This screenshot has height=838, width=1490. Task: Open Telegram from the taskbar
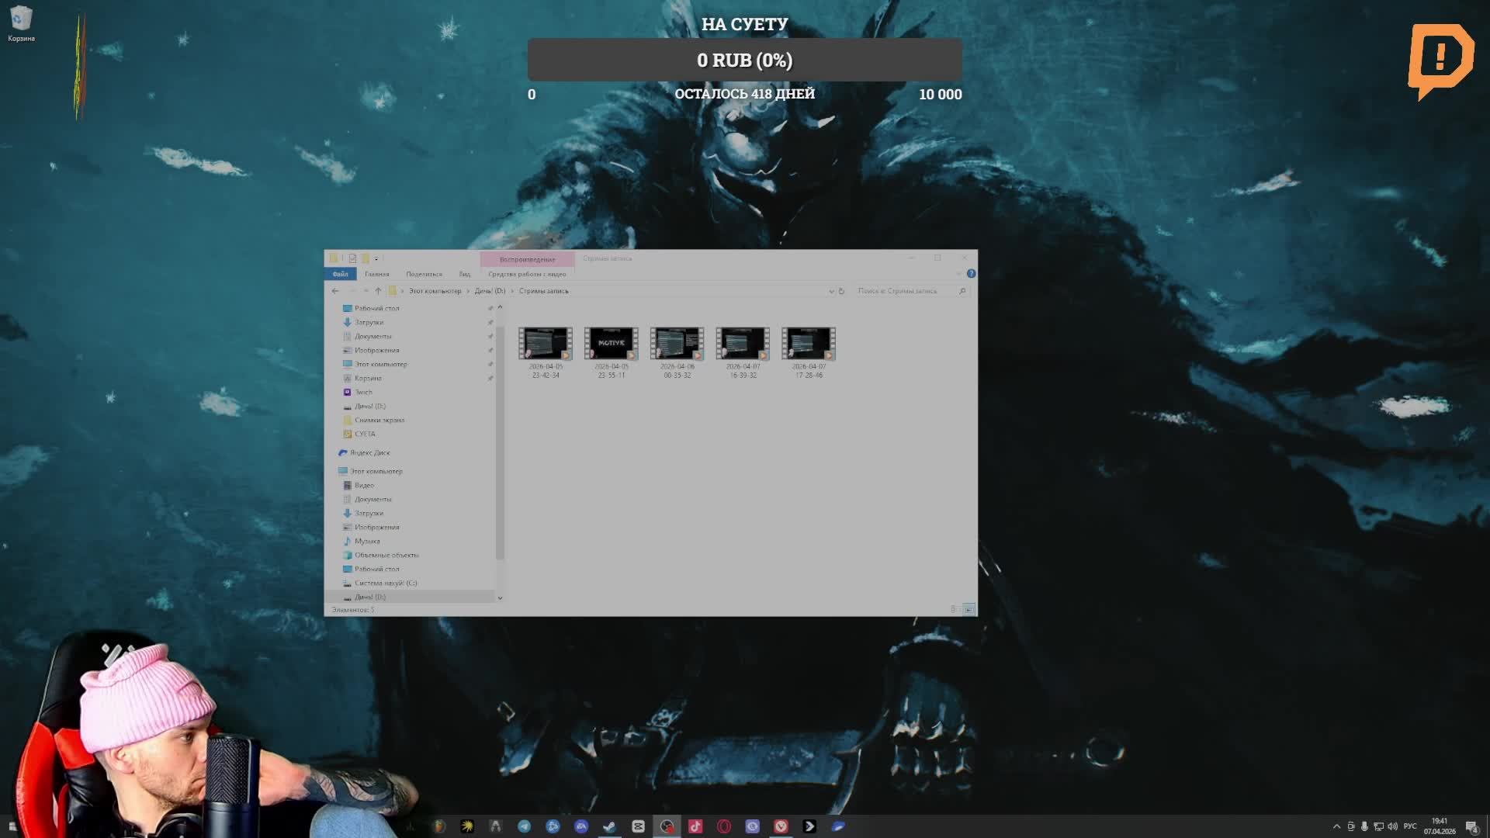pos(525,826)
